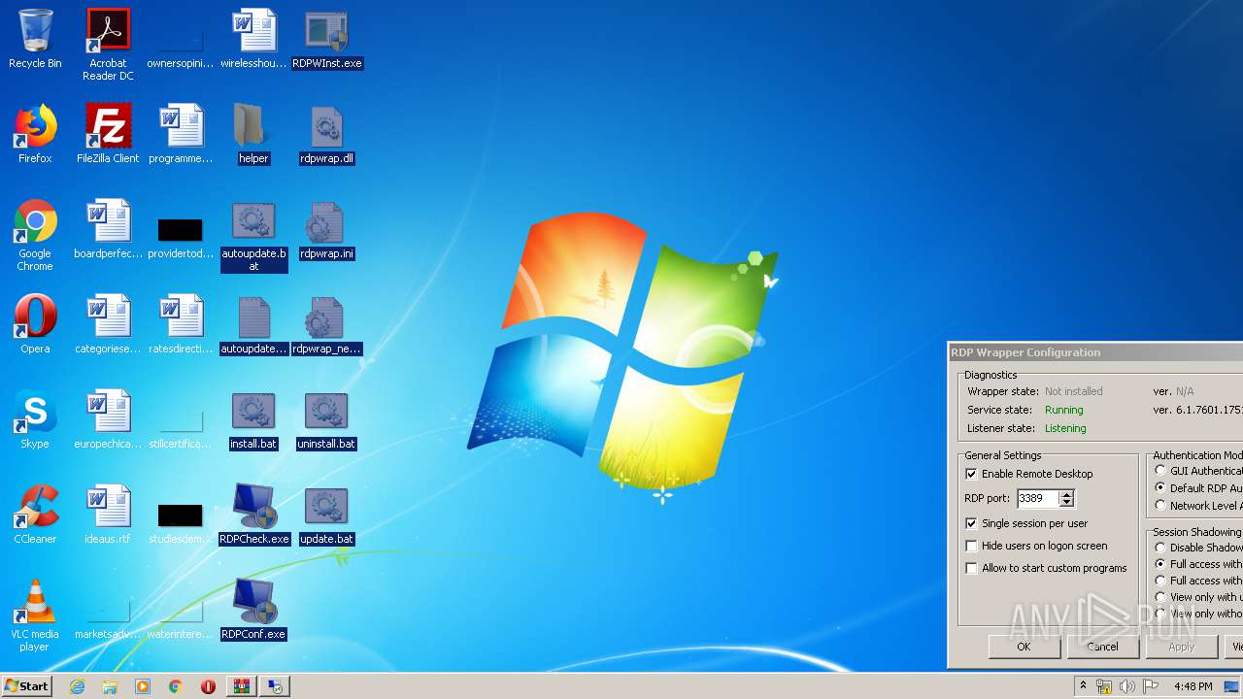Select View only with user's permission option
This screenshot has height=699, width=1243.
tap(1160, 597)
